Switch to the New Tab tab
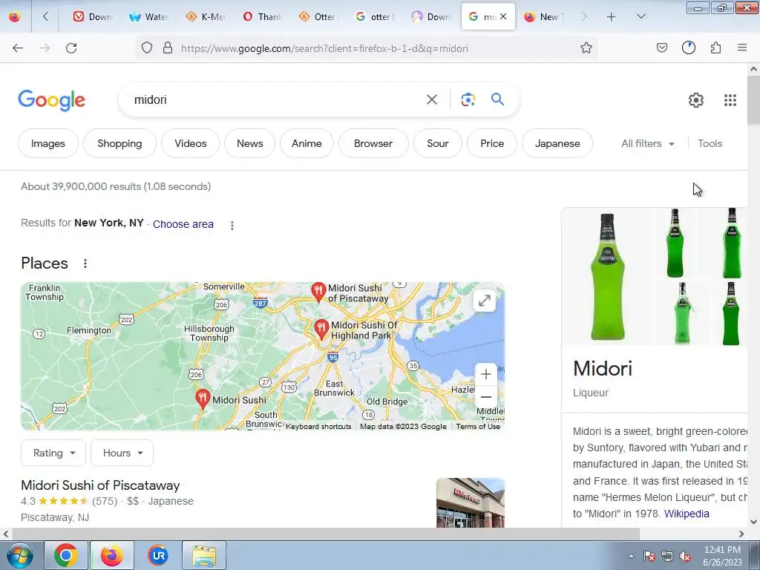This screenshot has height=570, width=760. point(544,17)
